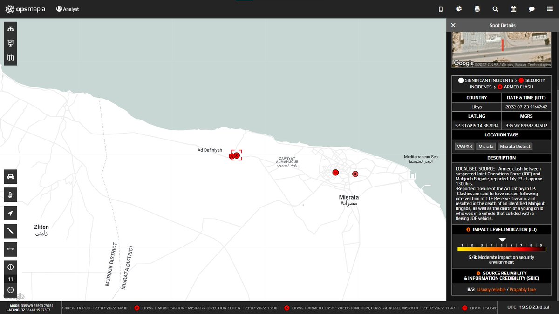Select the car vehicle tool
559x314 pixels.
(x=11, y=177)
